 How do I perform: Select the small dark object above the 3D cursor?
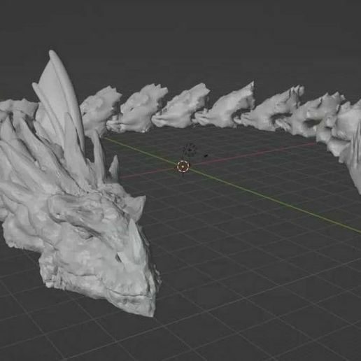190,150
